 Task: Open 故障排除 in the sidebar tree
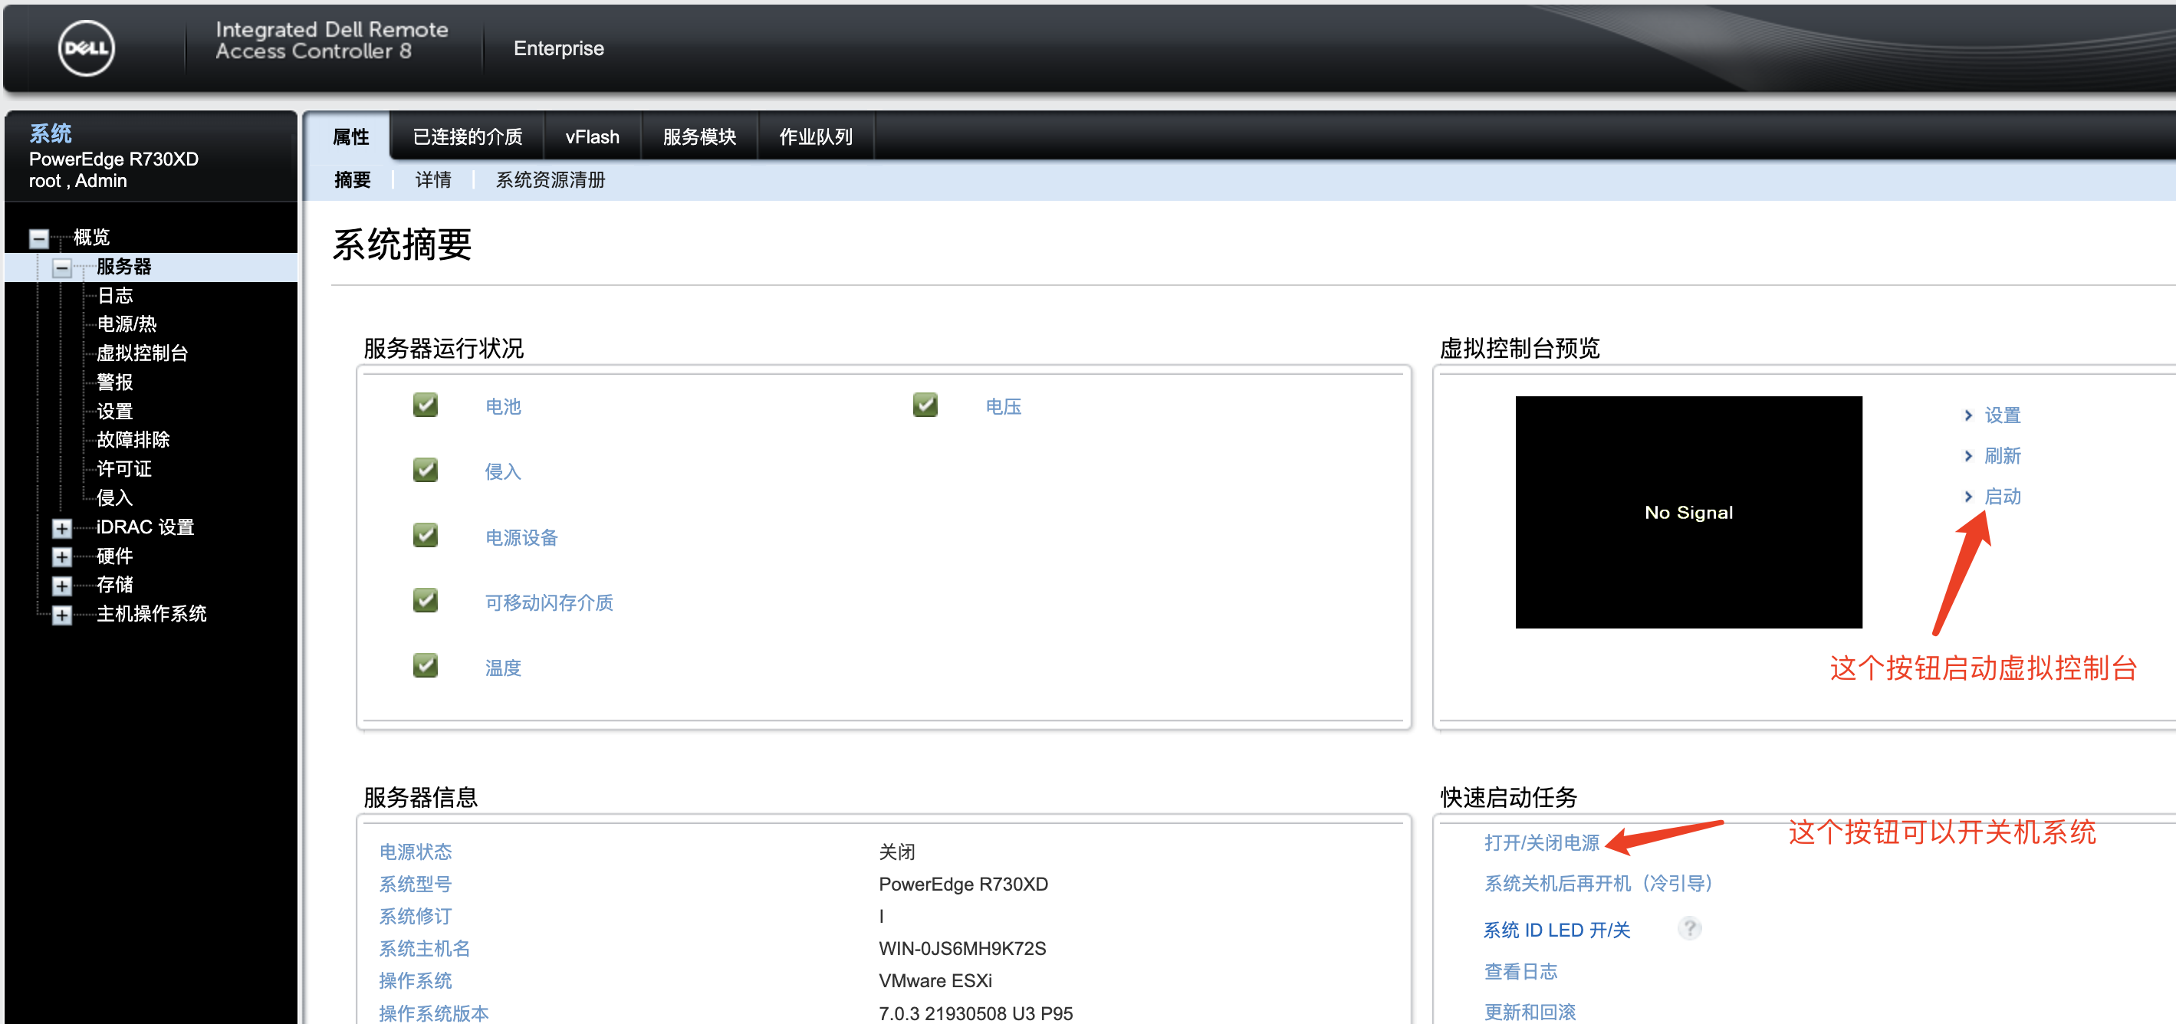(x=133, y=440)
